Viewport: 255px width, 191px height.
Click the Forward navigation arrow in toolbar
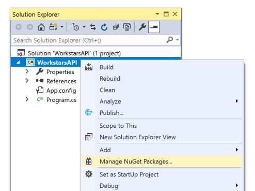[30, 27]
